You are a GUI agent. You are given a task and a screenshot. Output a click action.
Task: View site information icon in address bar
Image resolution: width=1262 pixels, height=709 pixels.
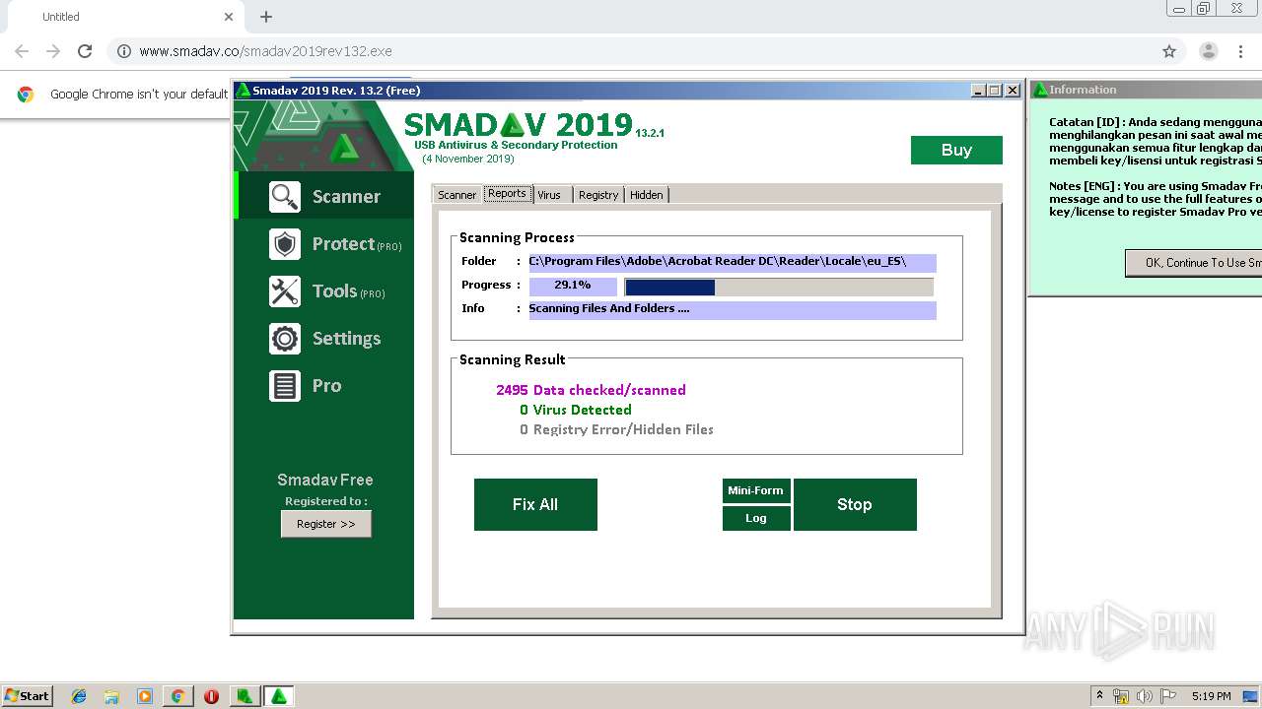124,51
